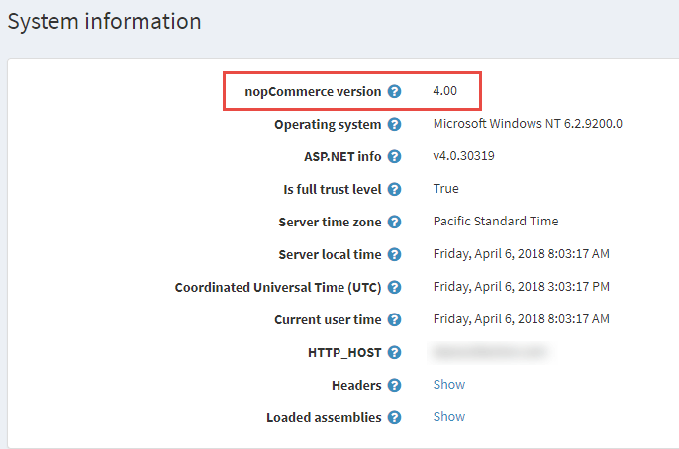The image size is (679, 449).
Task: Select UTC time value 3:03:17 PM
Action: (x=521, y=287)
